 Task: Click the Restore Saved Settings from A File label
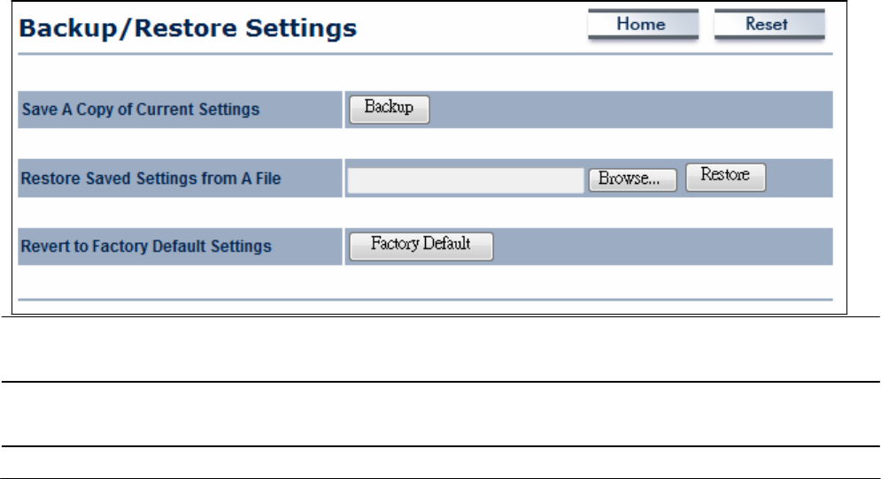point(151,179)
